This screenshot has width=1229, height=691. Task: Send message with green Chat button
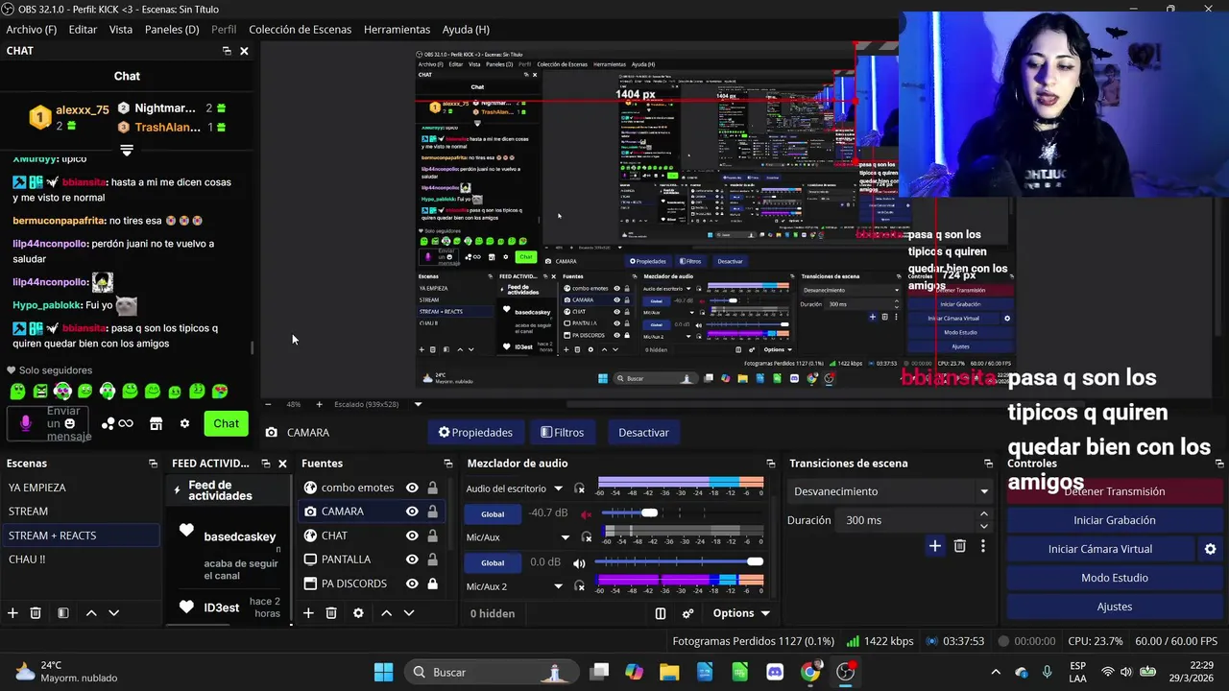click(227, 423)
